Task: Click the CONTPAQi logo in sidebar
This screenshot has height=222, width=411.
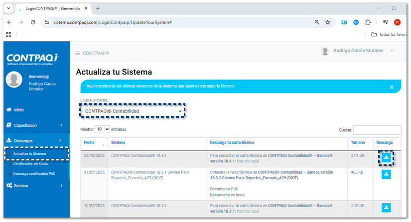Action: pyautogui.click(x=32, y=59)
